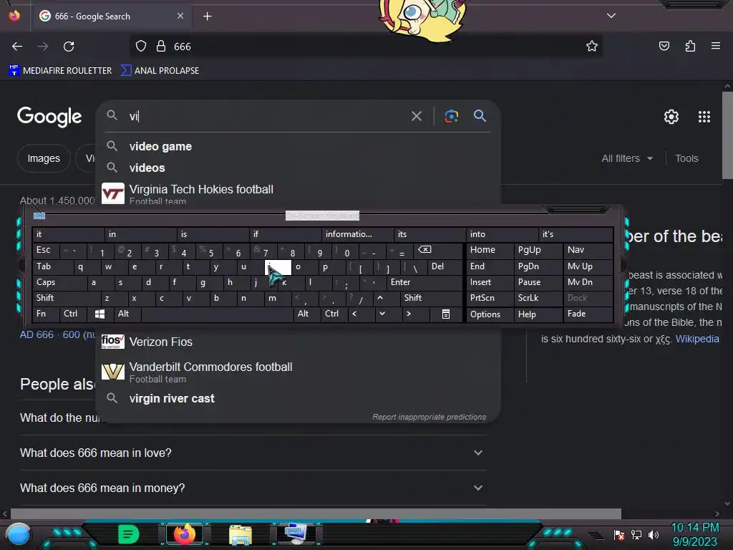Click the Fade key on keyboard

pos(588,314)
